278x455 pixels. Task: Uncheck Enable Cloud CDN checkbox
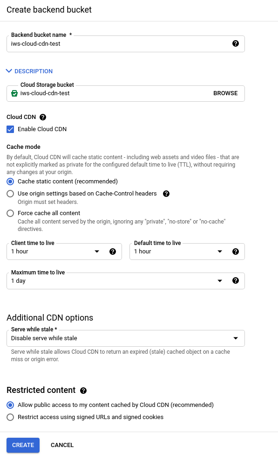pos(10,129)
